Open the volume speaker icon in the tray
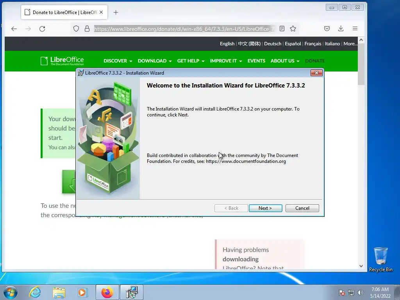 pos(361,293)
